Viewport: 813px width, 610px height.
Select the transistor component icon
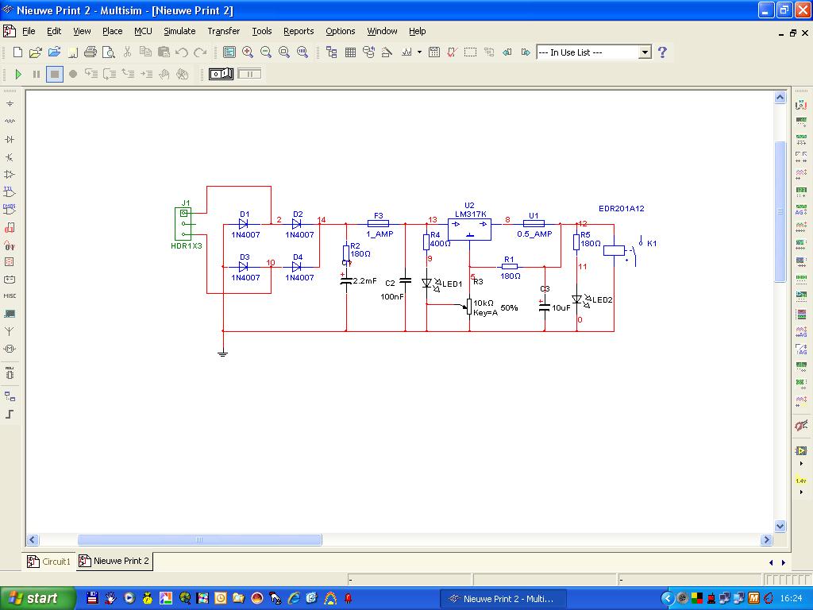10,157
